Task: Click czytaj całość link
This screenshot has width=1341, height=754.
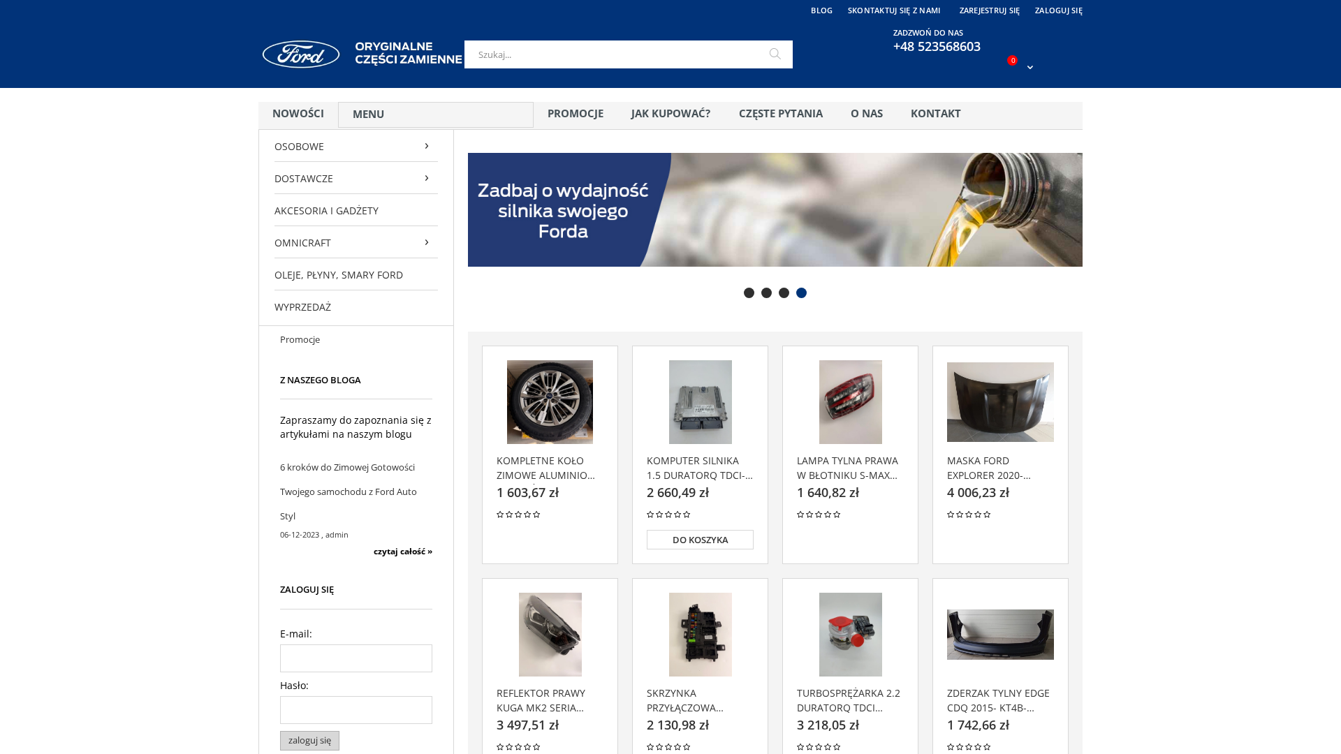Action: pyautogui.click(x=403, y=552)
